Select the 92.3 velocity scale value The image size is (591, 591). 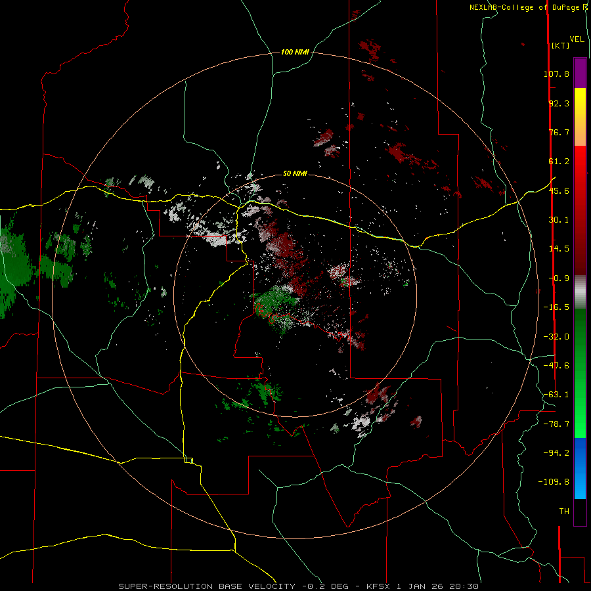tap(559, 103)
